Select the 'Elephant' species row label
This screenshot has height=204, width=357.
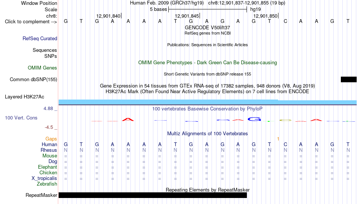click(x=48, y=167)
